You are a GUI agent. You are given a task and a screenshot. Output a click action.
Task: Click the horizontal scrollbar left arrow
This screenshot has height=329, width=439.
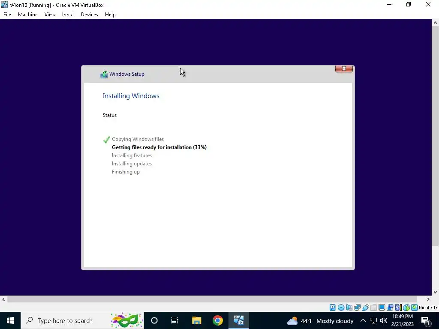(x=3, y=299)
